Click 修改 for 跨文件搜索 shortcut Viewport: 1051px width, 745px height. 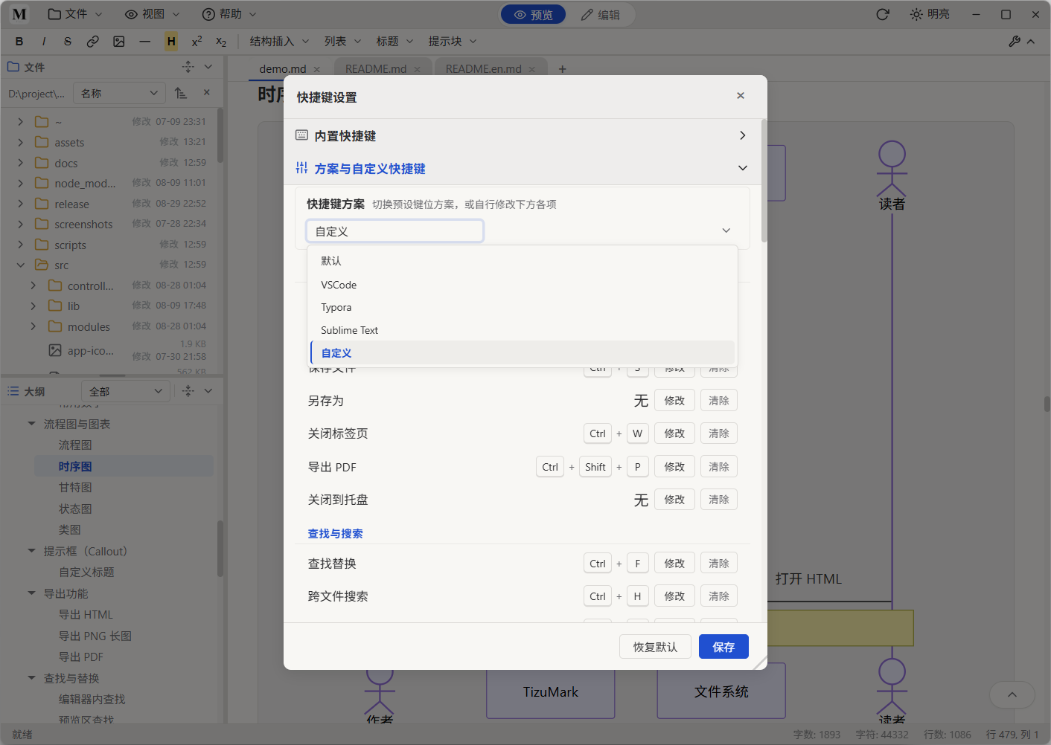tap(674, 596)
